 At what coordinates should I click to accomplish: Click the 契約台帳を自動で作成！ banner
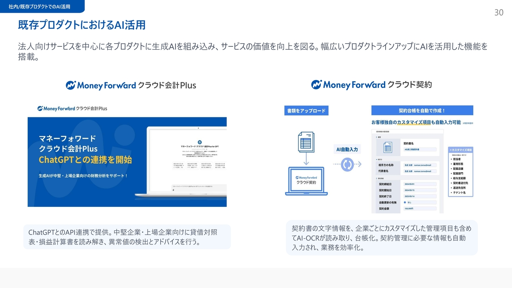coord(422,110)
